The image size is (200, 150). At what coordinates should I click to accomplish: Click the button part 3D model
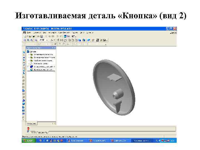[114, 87]
